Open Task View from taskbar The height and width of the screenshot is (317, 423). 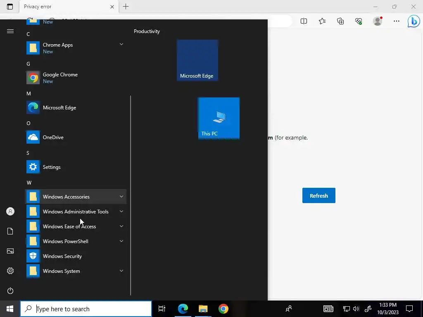pyautogui.click(x=162, y=309)
